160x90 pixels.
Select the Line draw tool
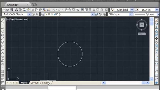coord(3,20)
